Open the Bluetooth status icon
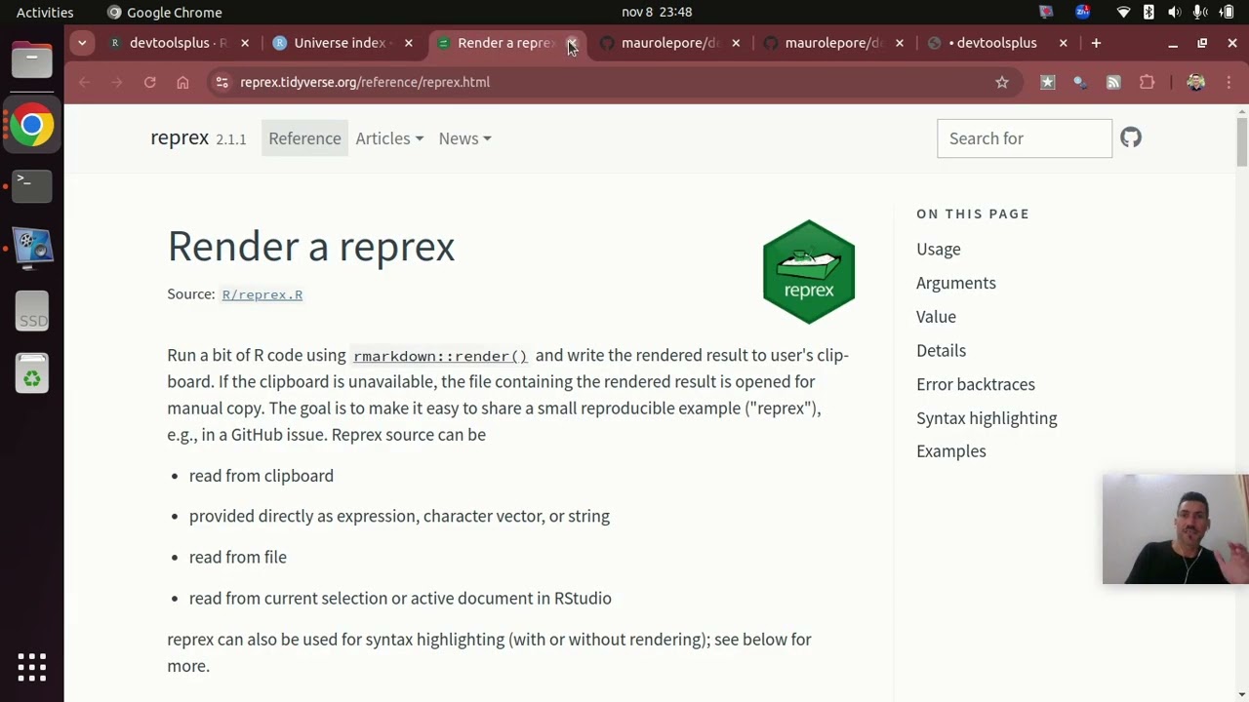The height and width of the screenshot is (702, 1249). (x=1148, y=12)
